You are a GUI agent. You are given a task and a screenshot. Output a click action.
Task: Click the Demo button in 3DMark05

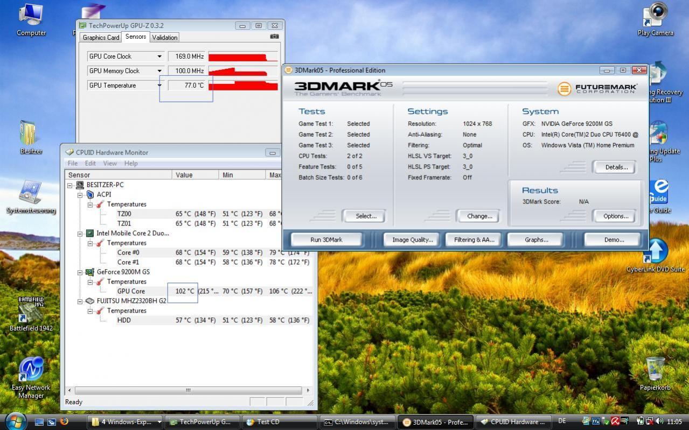[x=614, y=239]
